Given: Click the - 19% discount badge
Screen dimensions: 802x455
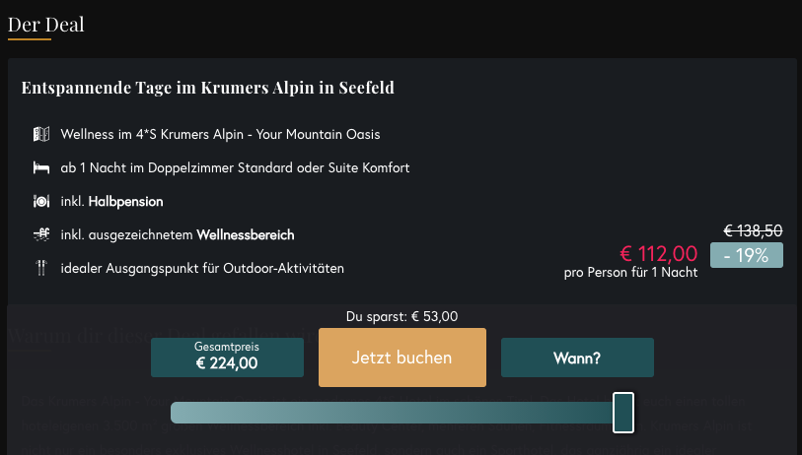Looking at the screenshot, I should coord(746,255).
